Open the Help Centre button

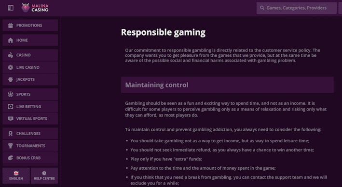pyautogui.click(x=44, y=175)
